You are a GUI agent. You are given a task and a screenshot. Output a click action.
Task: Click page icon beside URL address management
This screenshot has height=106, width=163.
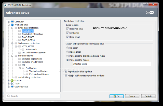[x=19, y=53]
